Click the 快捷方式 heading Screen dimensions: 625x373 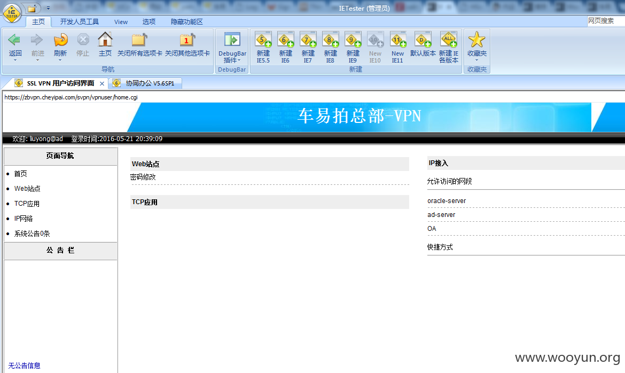[x=440, y=247]
